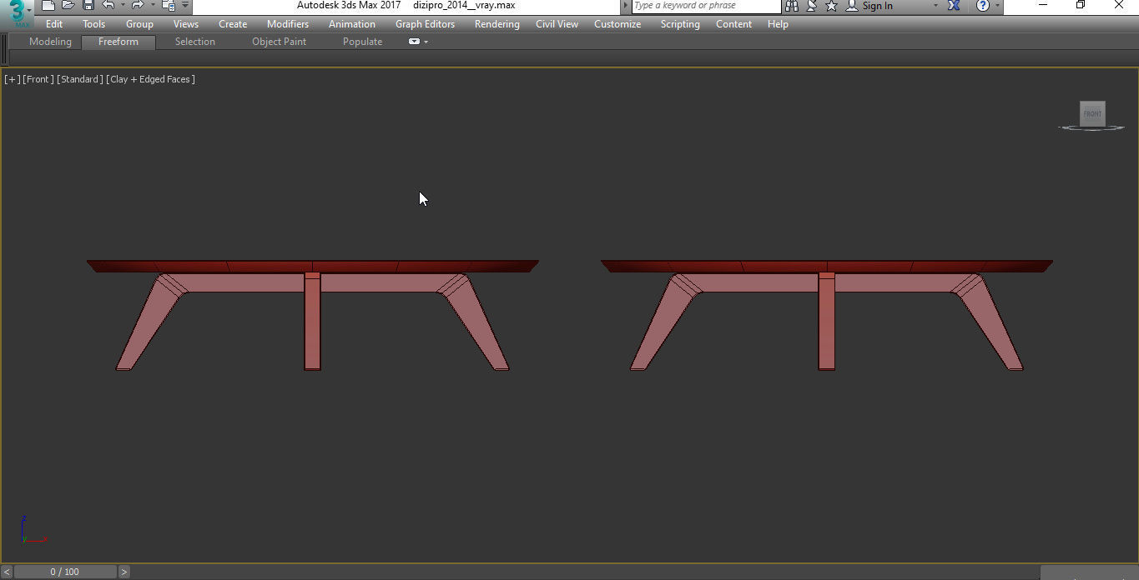Screen dimensions: 1139x580
Task: Open the Views menu
Action: [185, 24]
